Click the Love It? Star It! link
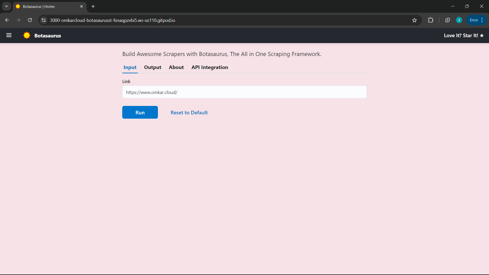This screenshot has width=489, height=275. point(464,35)
